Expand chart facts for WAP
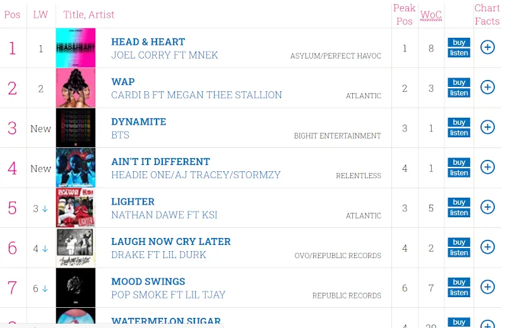This screenshot has height=328, width=505. [x=487, y=87]
